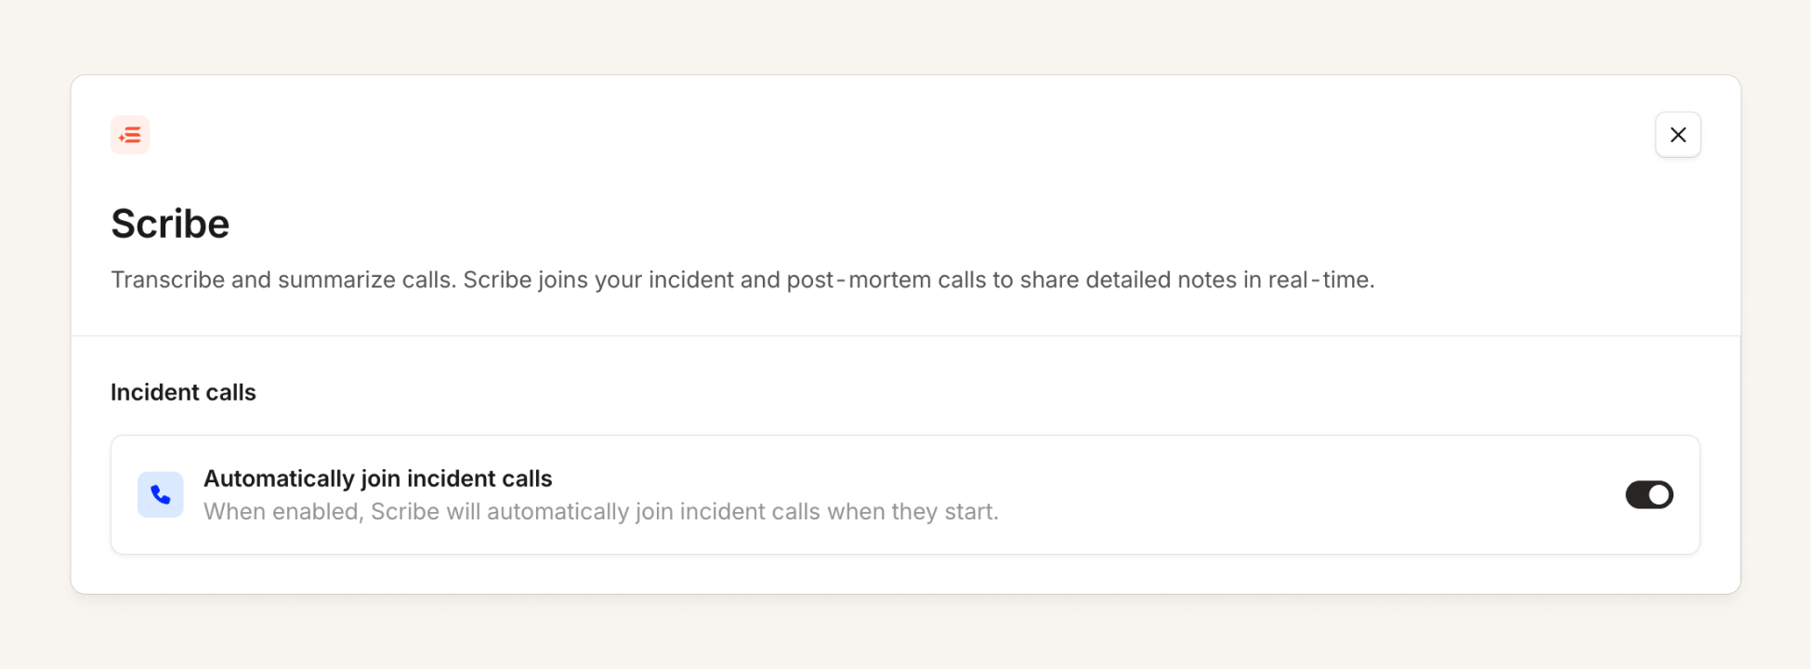Click the blue phone icon
The image size is (1811, 669).
(x=161, y=494)
